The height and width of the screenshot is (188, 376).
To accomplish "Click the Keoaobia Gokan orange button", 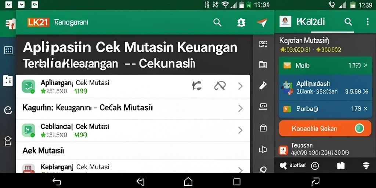I will pyautogui.click(x=325, y=128).
